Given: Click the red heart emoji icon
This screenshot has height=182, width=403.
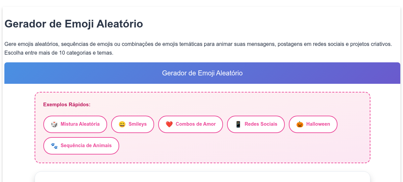Looking at the screenshot, I should point(169,124).
